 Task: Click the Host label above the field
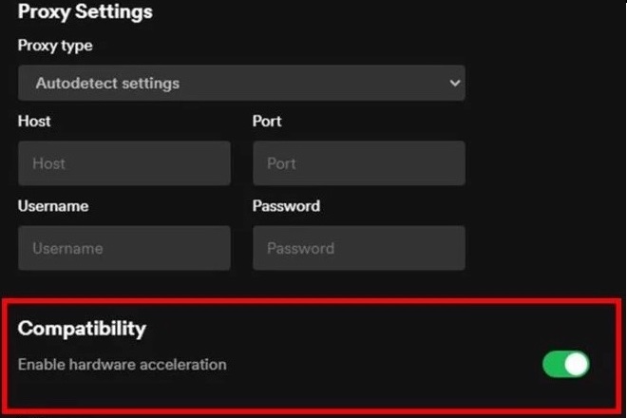(x=34, y=122)
